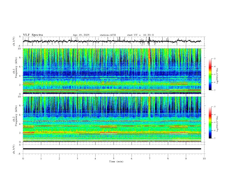Viewport: 230px width, 178px height.
Task: Click time axis tick label "0"
Action: point(23,159)
